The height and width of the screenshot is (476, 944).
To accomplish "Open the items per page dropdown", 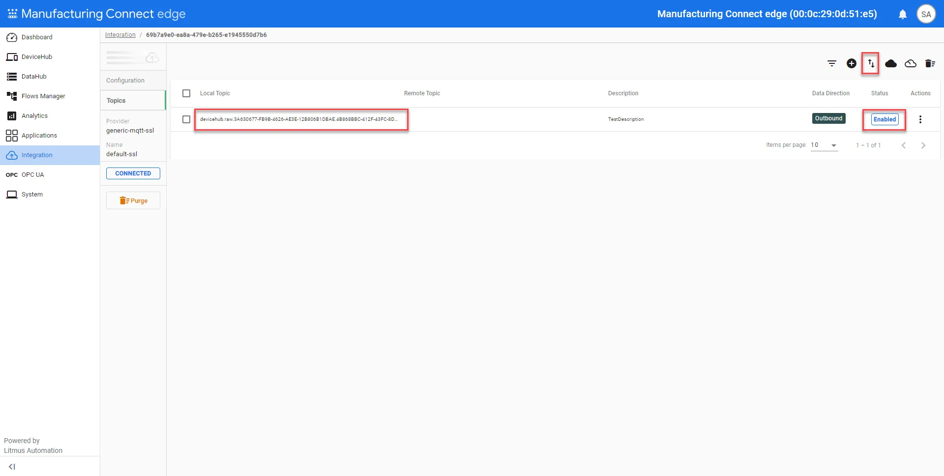I will click(x=824, y=145).
